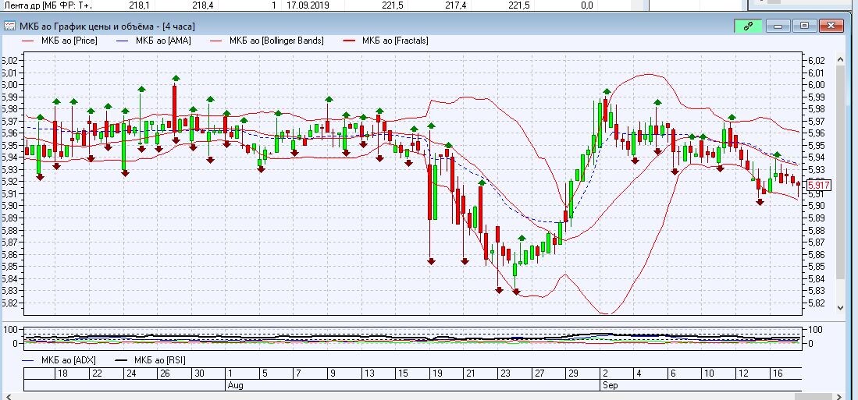Minimize the МКБ ао chart window
This screenshot has height=400, width=858.
click(x=778, y=26)
